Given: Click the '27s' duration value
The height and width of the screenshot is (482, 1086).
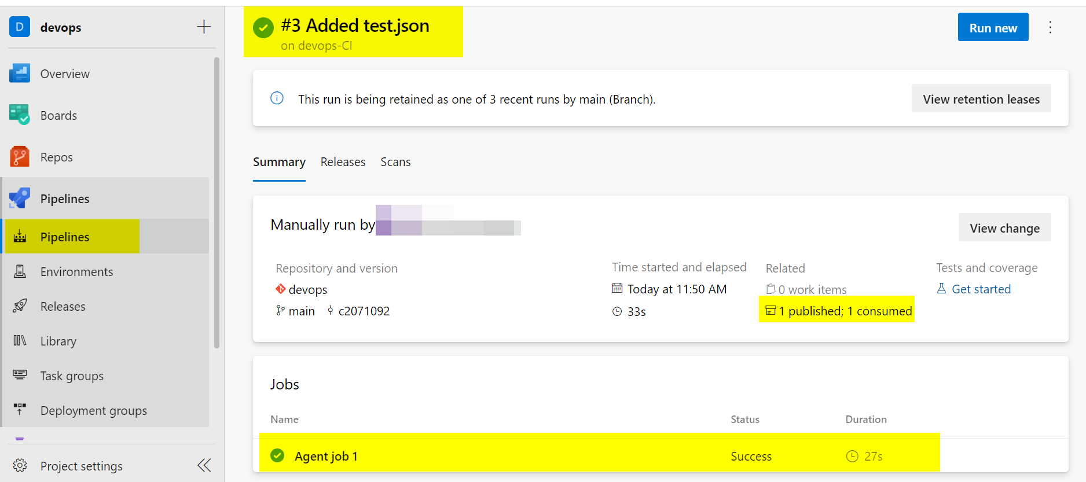Looking at the screenshot, I should [x=873, y=456].
